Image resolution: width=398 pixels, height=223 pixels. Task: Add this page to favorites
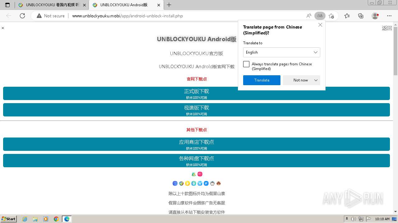point(331,16)
